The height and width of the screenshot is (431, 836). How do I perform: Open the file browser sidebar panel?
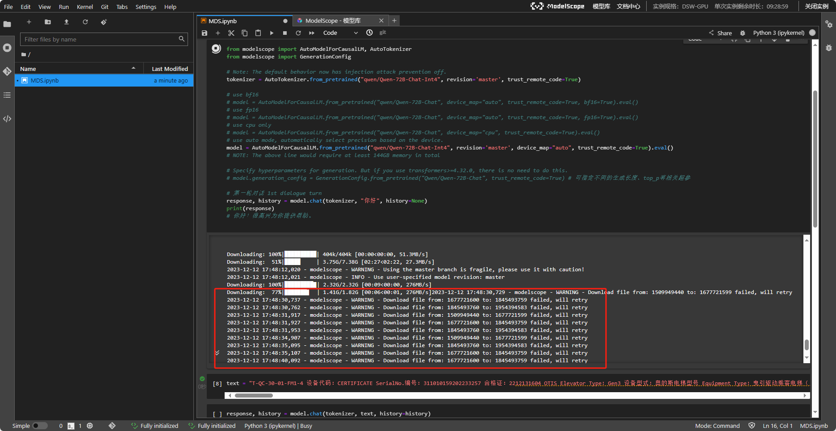pyautogui.click(x=7, y=24)
